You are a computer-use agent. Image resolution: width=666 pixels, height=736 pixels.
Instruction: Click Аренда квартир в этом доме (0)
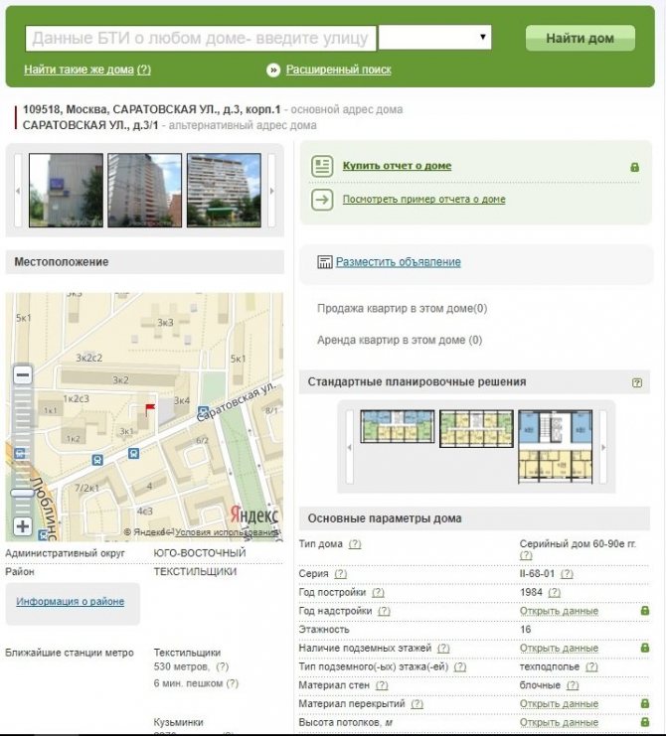point(400,340)
